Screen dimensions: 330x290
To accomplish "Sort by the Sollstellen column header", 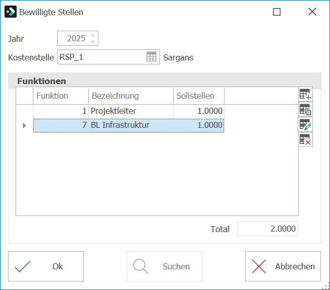I will (199, 96).
